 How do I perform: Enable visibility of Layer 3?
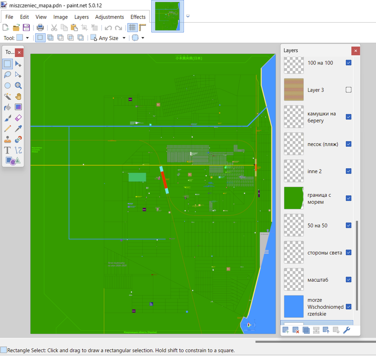[x=349, y=90]
